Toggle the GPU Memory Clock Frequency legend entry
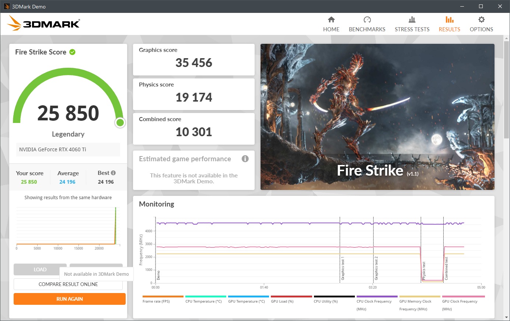 point(419,303)
